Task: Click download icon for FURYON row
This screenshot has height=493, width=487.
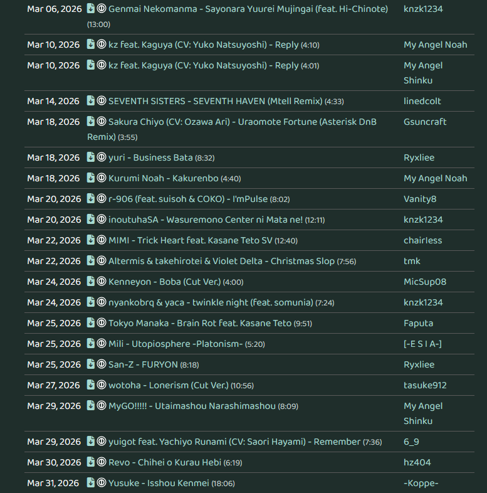Action: [x=90, y=364]
